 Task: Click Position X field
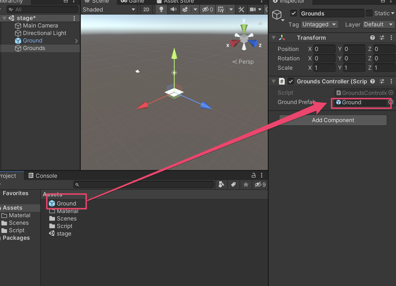tap(324, 49)
